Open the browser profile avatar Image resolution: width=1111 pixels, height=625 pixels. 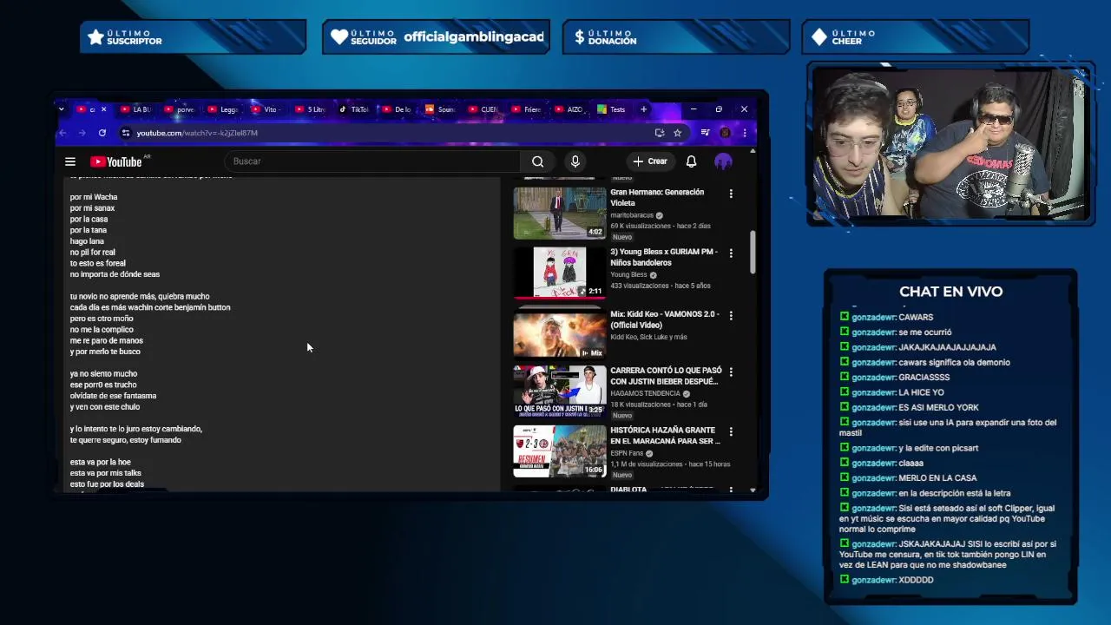tap(725, 133)
